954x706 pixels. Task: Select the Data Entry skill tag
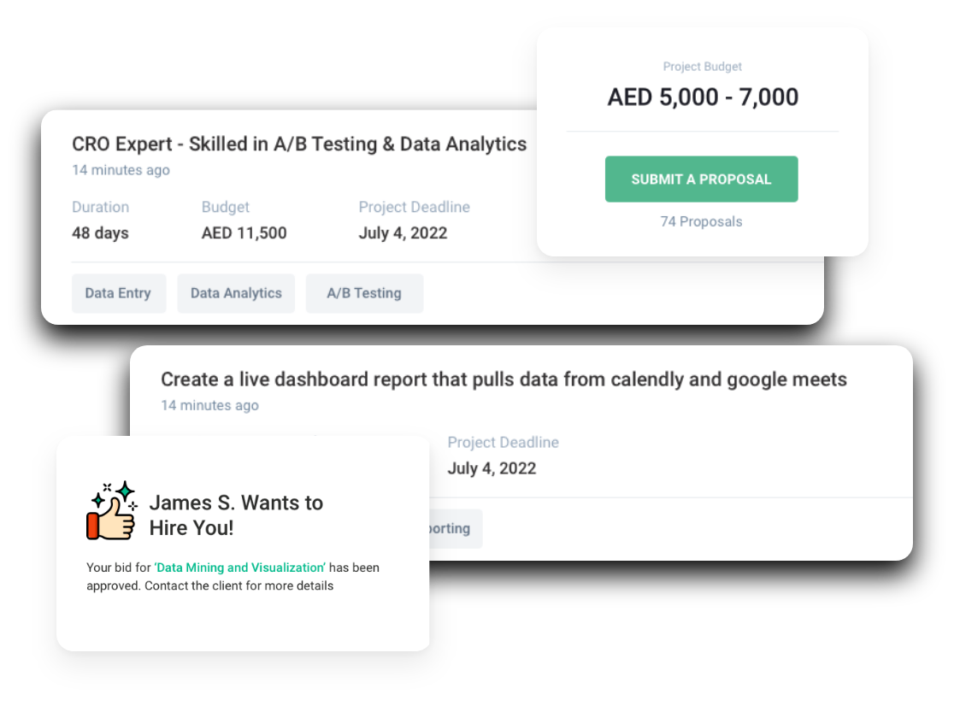(118, 293)
